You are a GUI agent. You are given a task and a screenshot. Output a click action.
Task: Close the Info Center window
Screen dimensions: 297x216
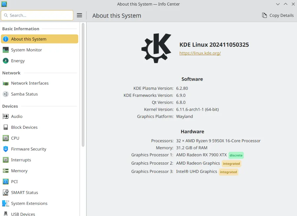click(293, 4)
